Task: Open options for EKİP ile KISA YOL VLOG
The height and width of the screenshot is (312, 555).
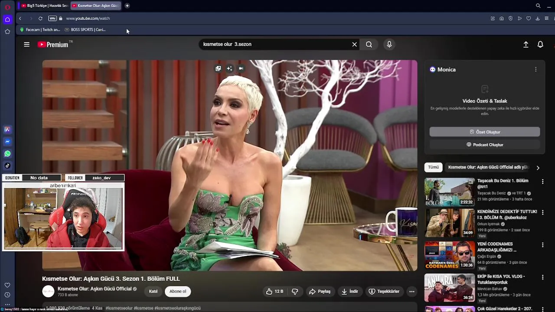Action: click(542, 277)
